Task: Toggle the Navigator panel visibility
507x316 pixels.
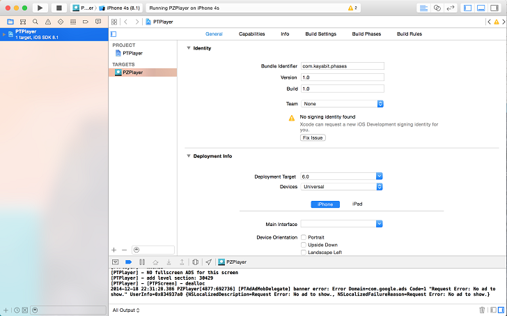Action: point(467,8)
